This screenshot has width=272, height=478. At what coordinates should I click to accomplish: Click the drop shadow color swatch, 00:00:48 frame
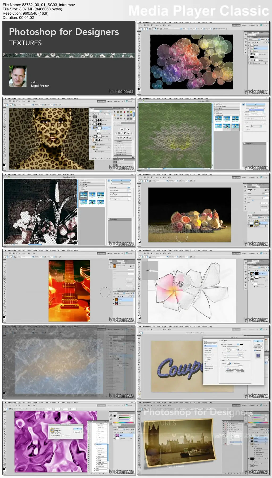click(241, 344)
